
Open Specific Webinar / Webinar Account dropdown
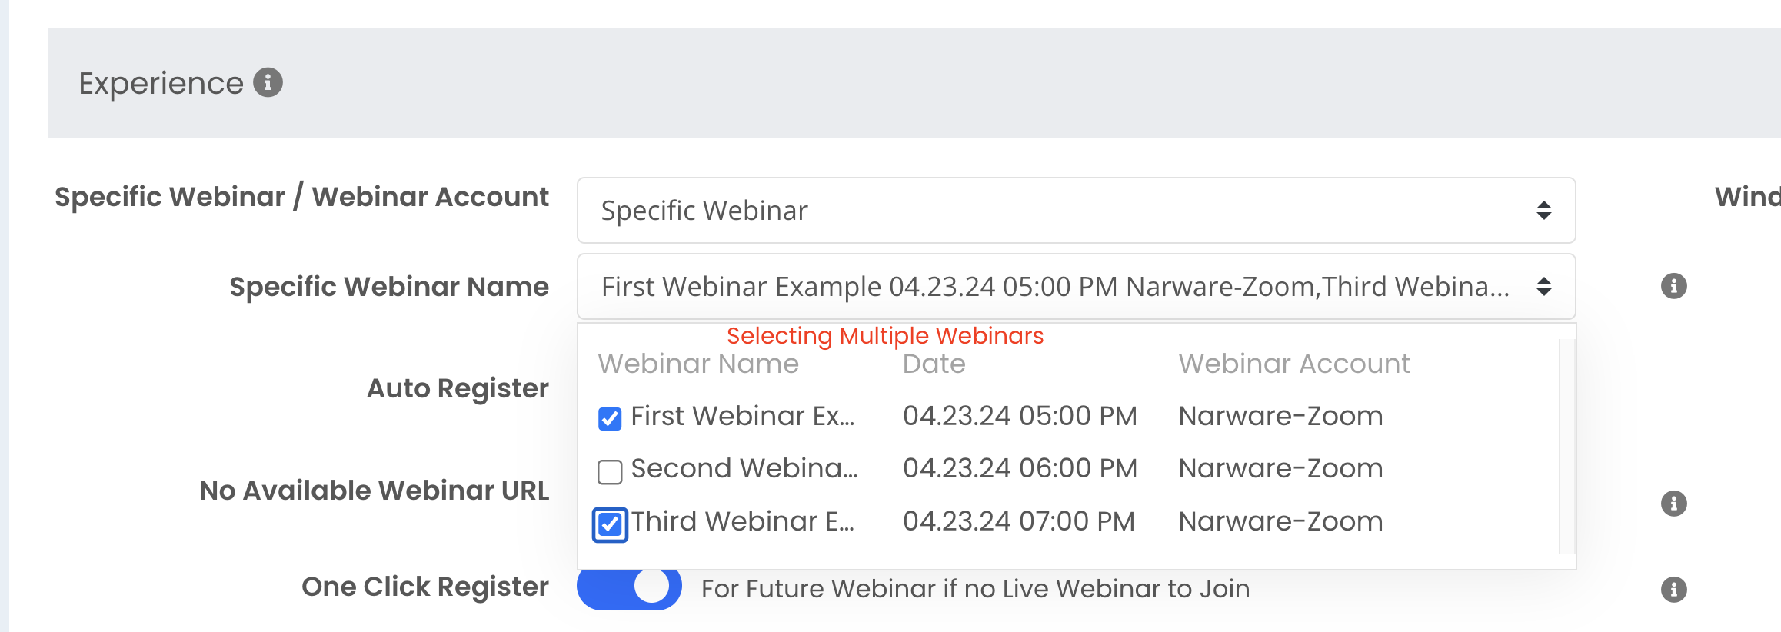point(1076,210)
